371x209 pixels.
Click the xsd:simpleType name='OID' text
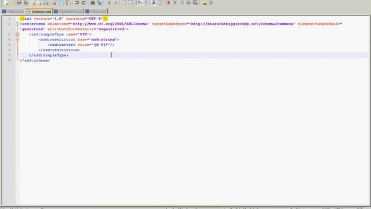click(x=60, y=34)
